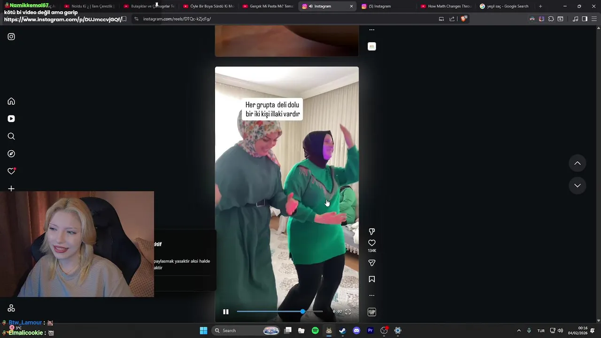Open volume control in system tray
This screenshot has width=601, height=338.
(560, 330)
